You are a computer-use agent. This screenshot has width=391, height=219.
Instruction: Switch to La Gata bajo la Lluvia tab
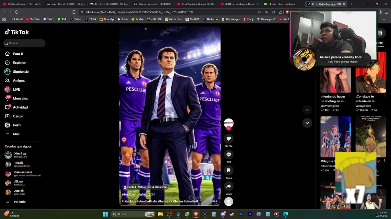(239, 4)
